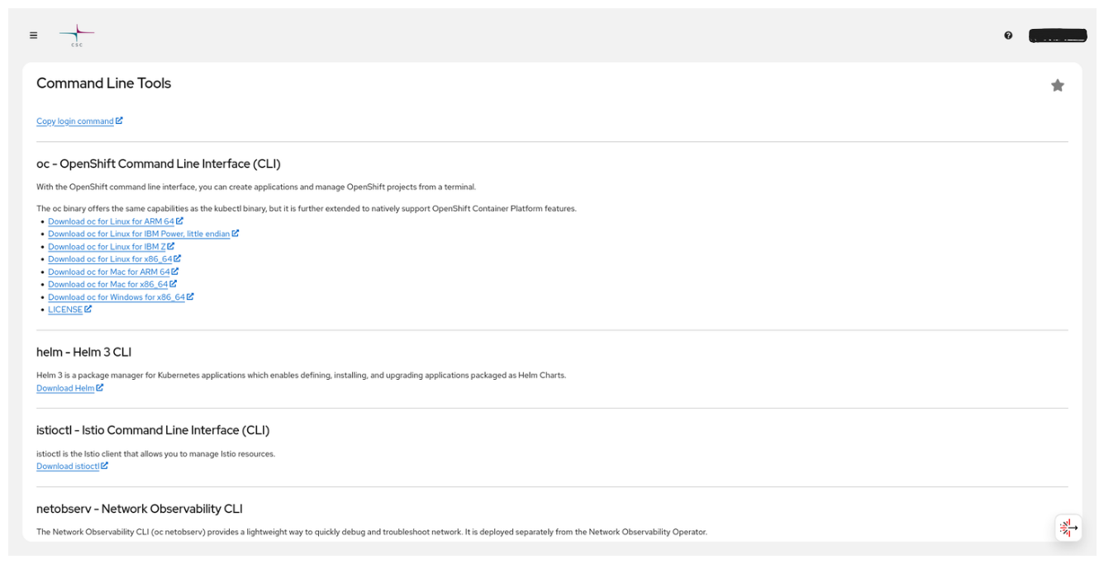Open the navigation sidebar using the hamburger icon

click(x=33, y=35)
